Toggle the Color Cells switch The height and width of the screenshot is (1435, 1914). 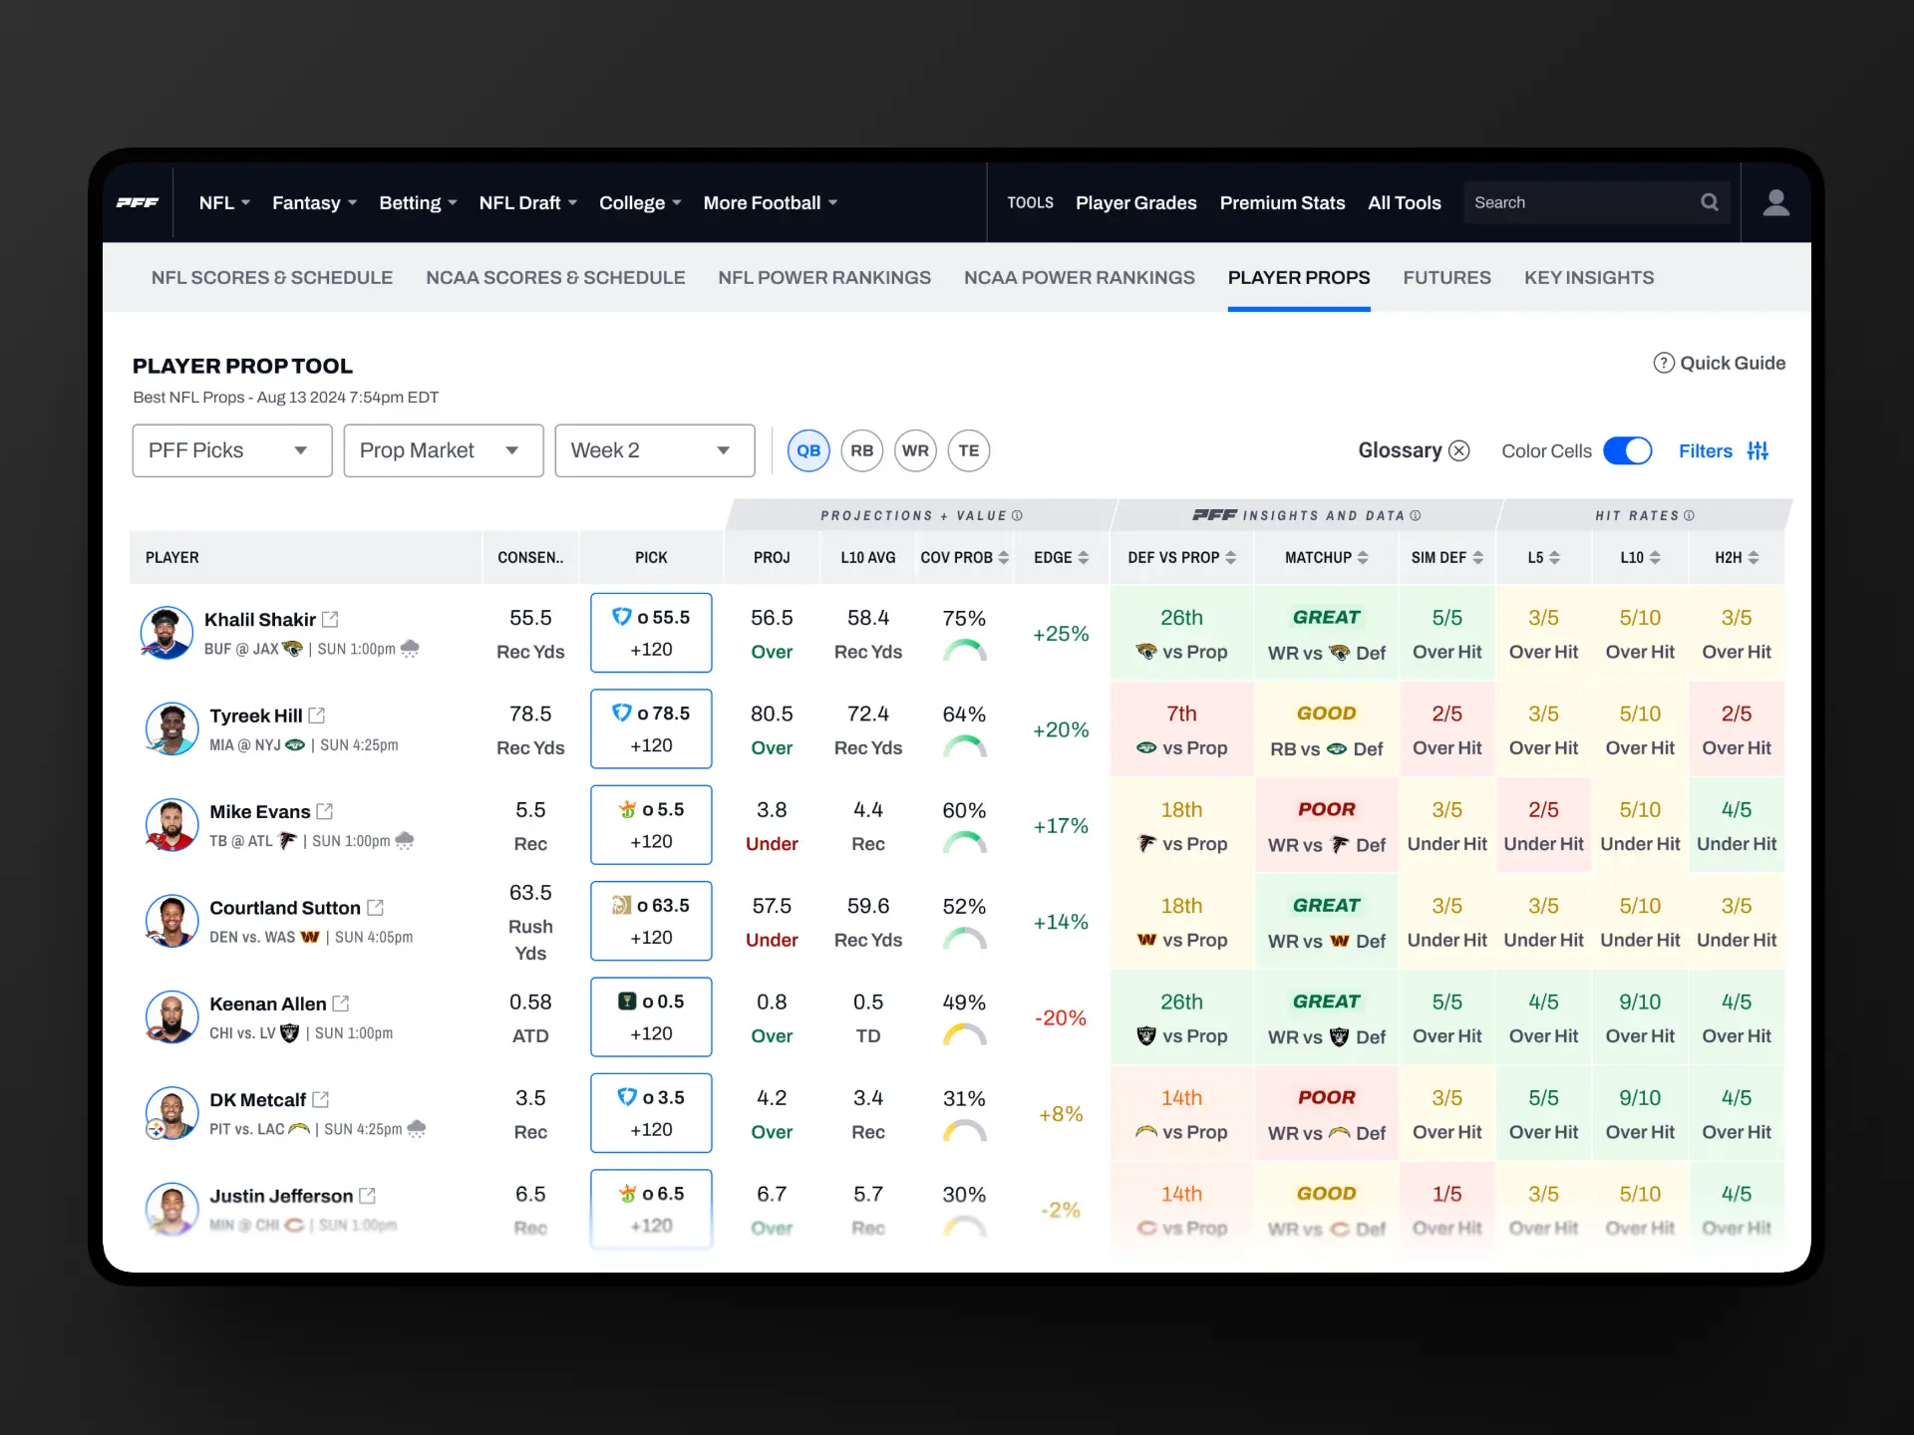[1627, 451]
